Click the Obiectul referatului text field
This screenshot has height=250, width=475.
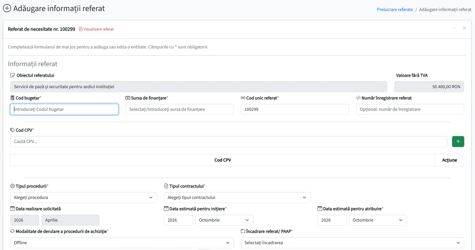pos(199,87)
